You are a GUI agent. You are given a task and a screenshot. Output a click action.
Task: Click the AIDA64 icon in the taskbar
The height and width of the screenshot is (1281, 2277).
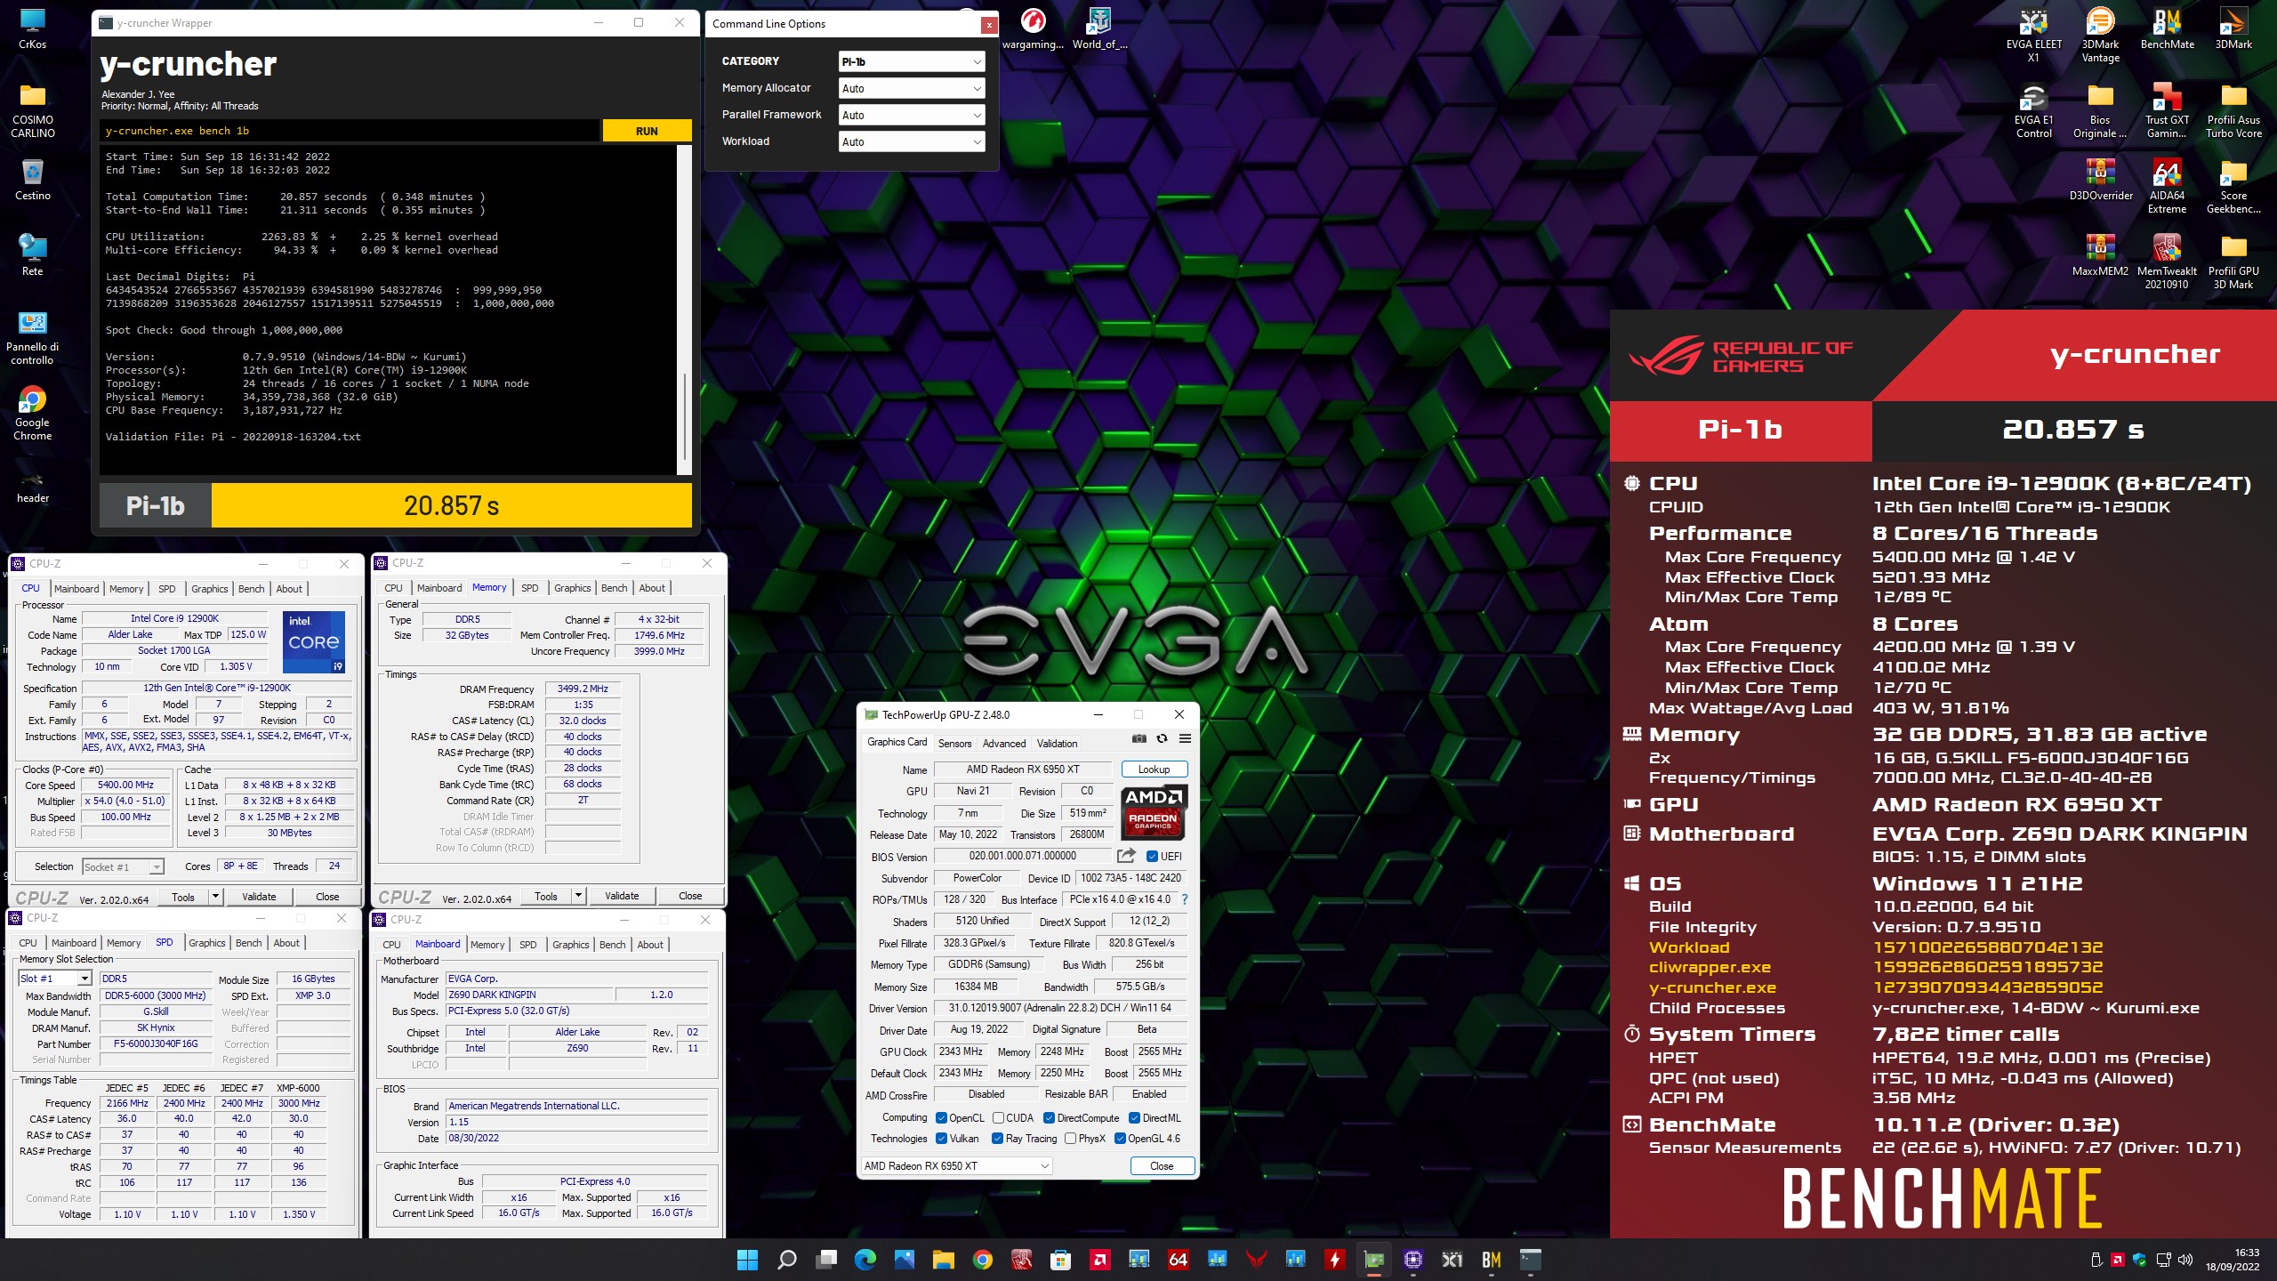(x=1178, y=1260)
